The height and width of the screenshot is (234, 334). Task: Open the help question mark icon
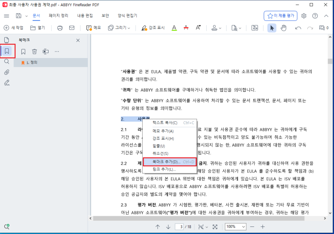pyautogui.click(x=315, y=16)
